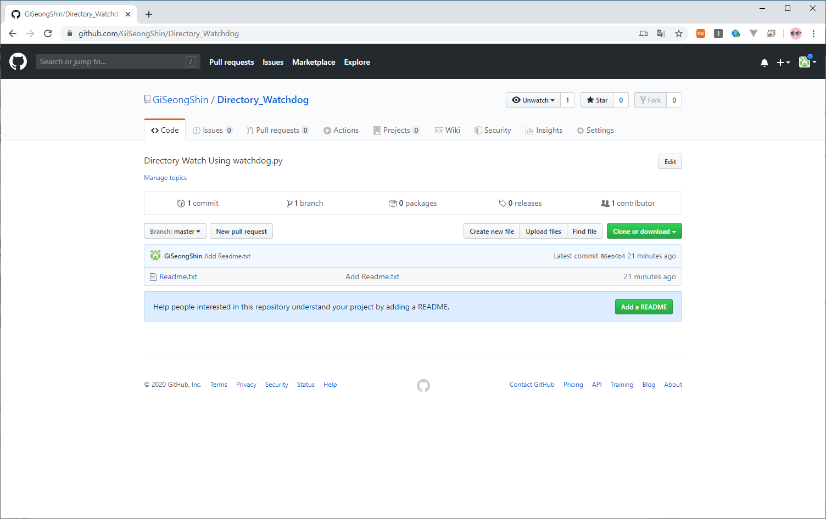Open the GitHub home logo in the header
This screenshot has width=826, height=519.
(18, 61)
